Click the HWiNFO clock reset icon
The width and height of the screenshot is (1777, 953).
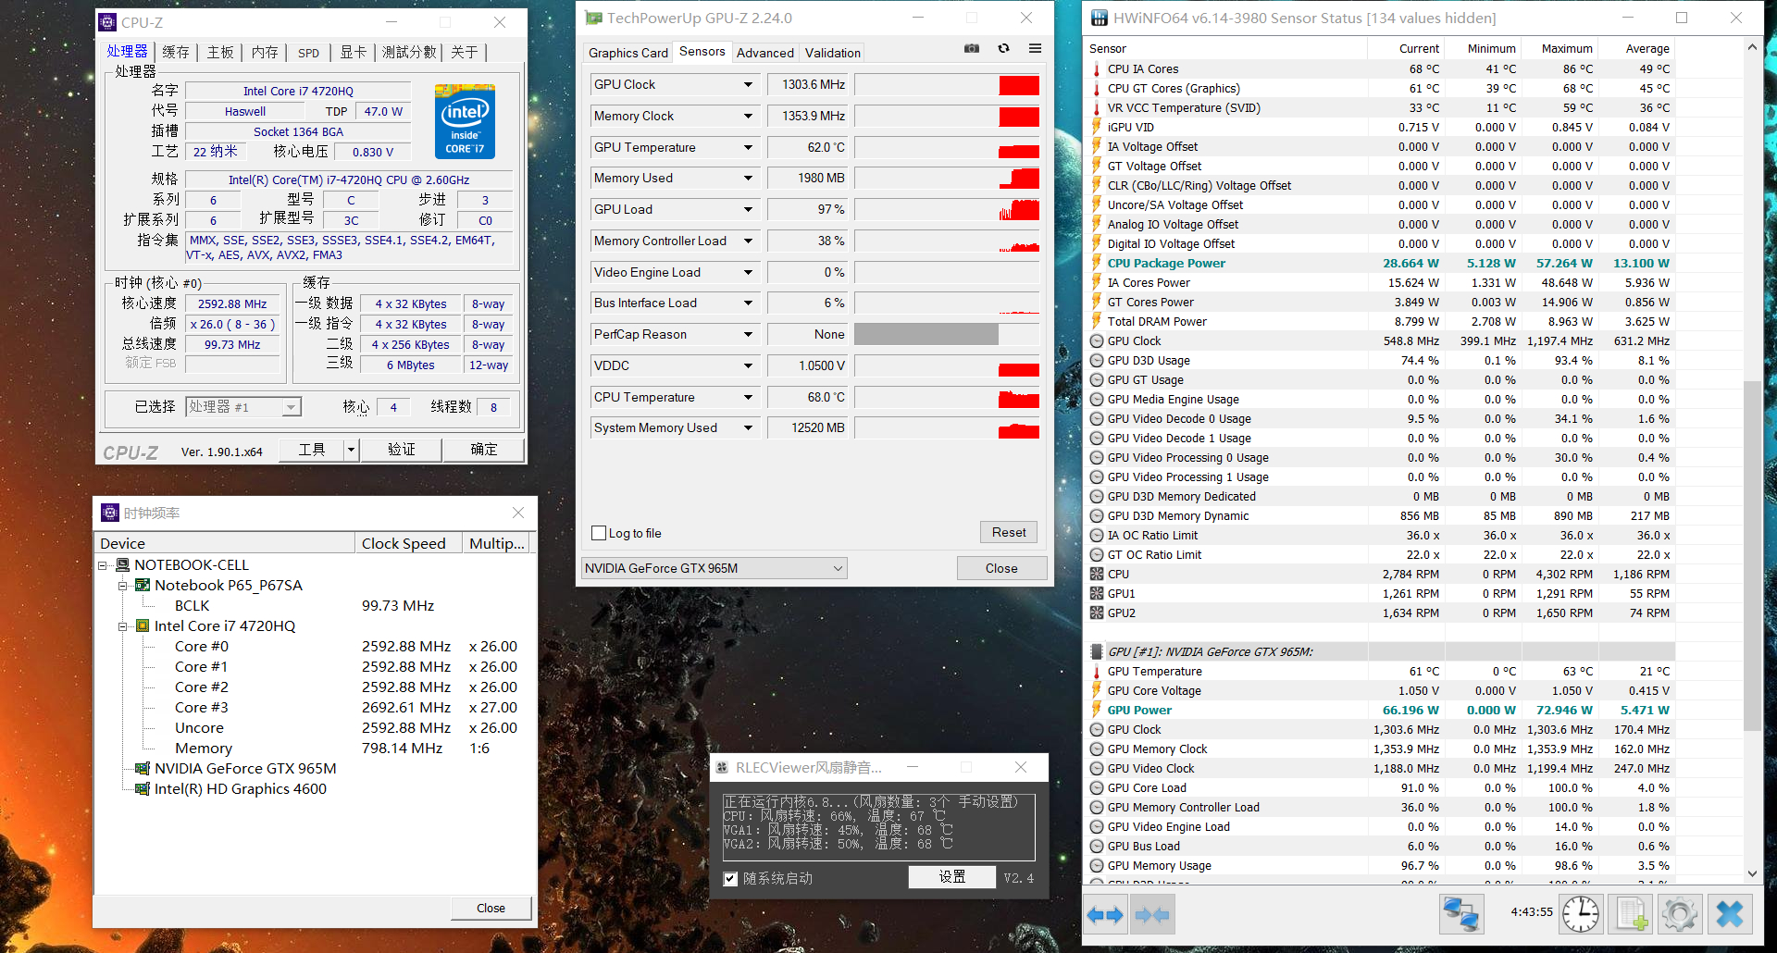click(x=1581, y=914)
